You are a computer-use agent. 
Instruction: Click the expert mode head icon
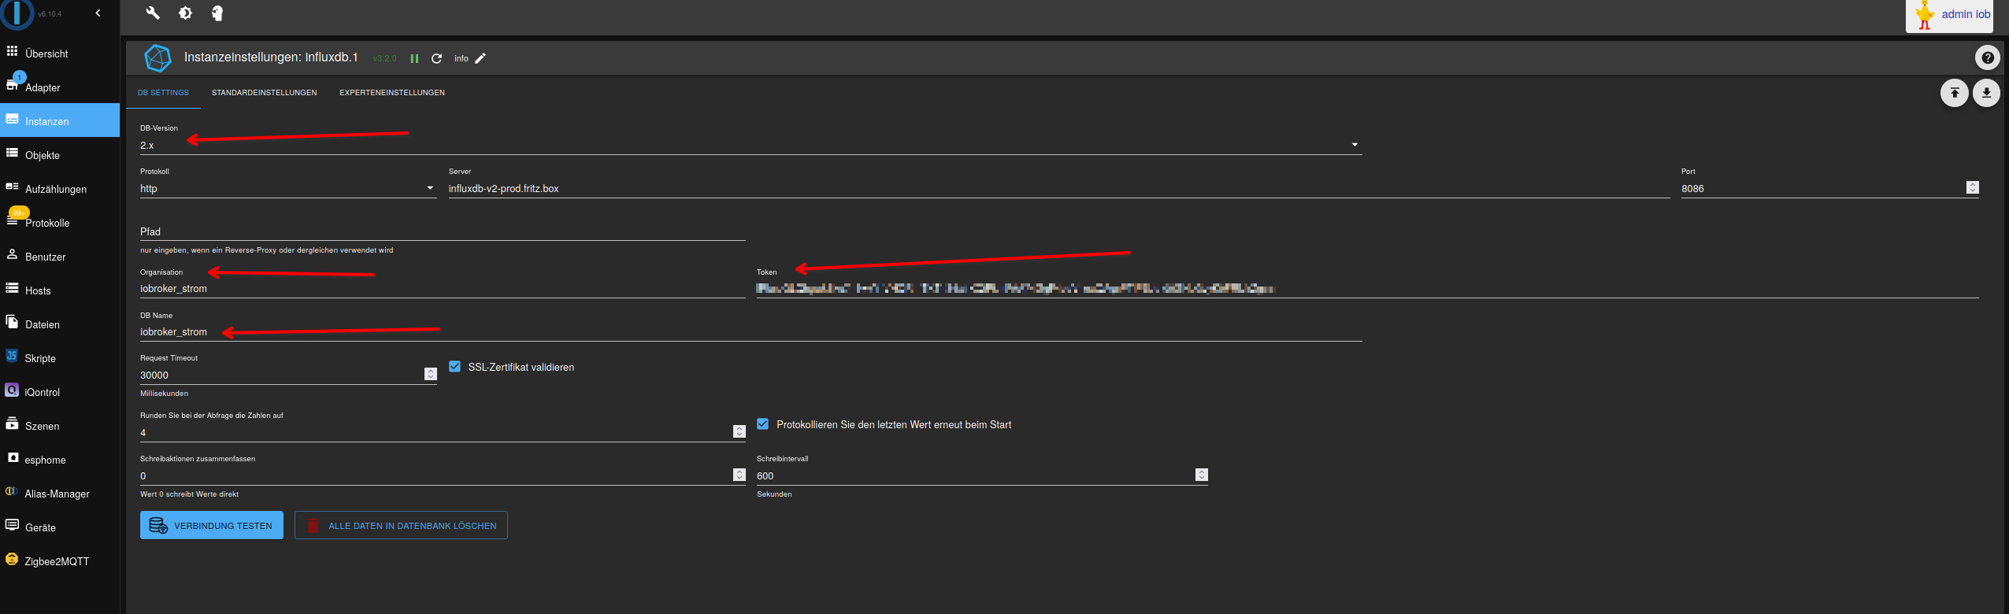click(x=217, y=13)
